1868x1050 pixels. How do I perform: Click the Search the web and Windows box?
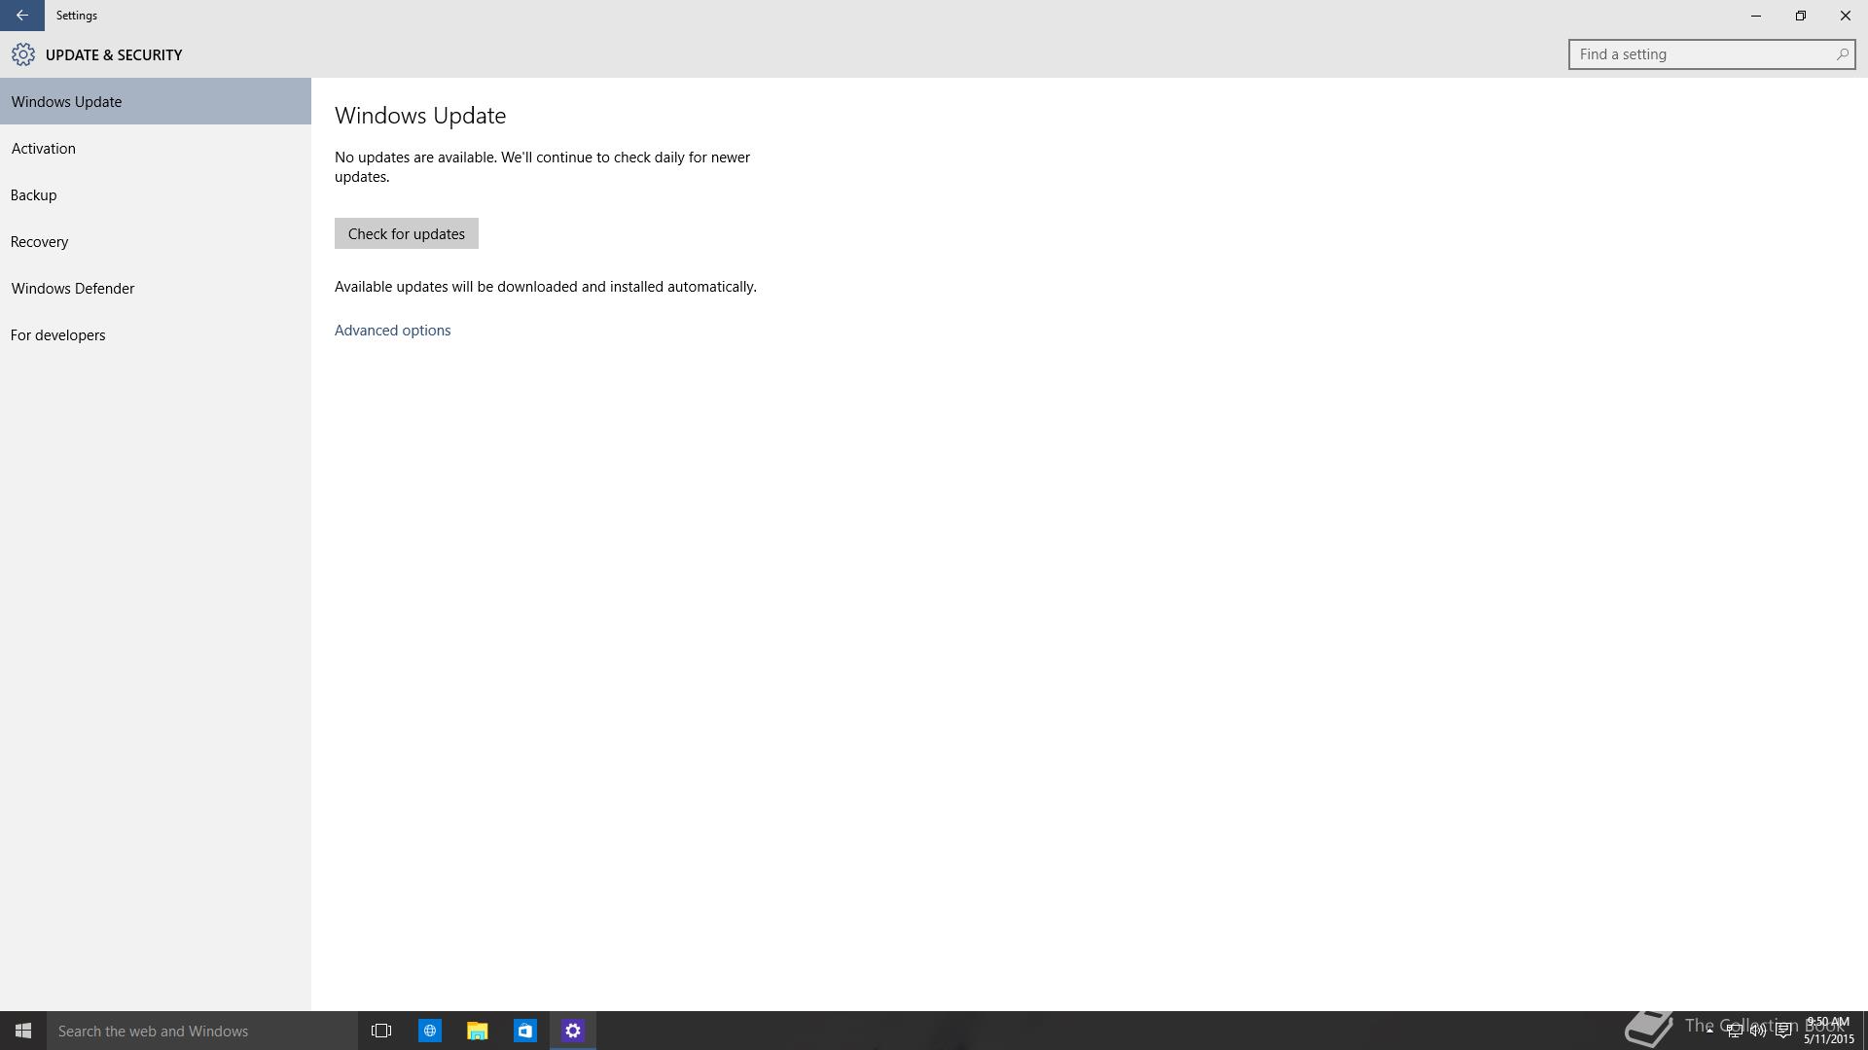pos(202,1031)
